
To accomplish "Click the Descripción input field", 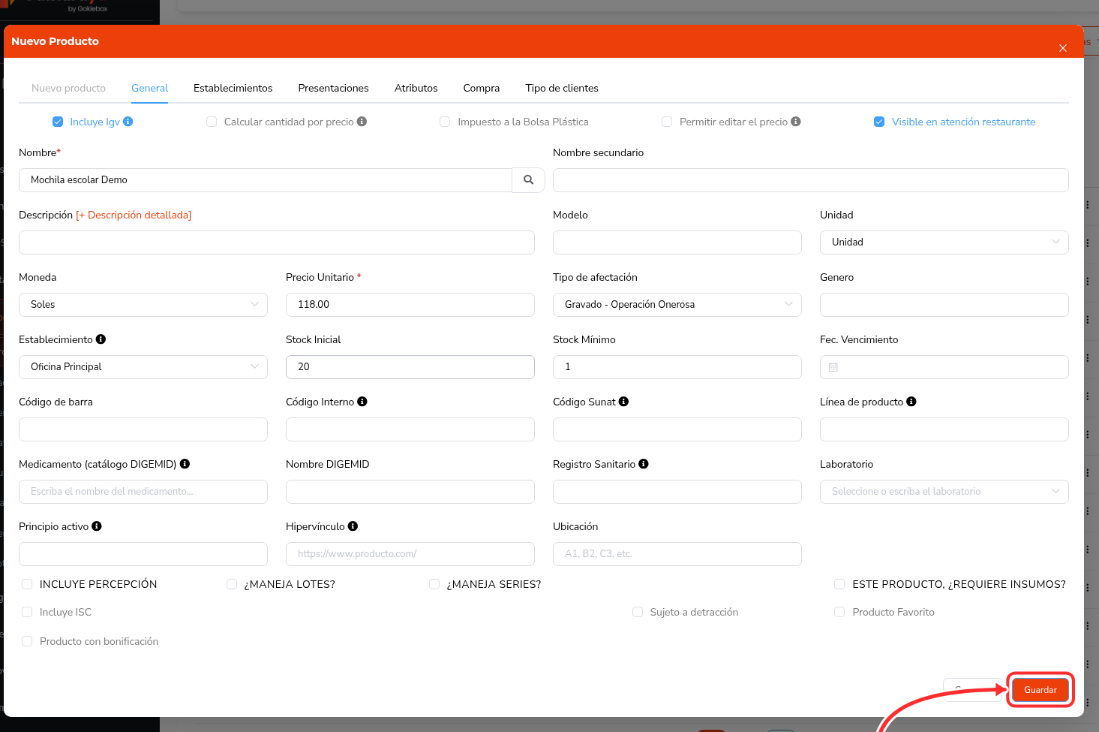I will pyautogui.click(x=277, y=242).
